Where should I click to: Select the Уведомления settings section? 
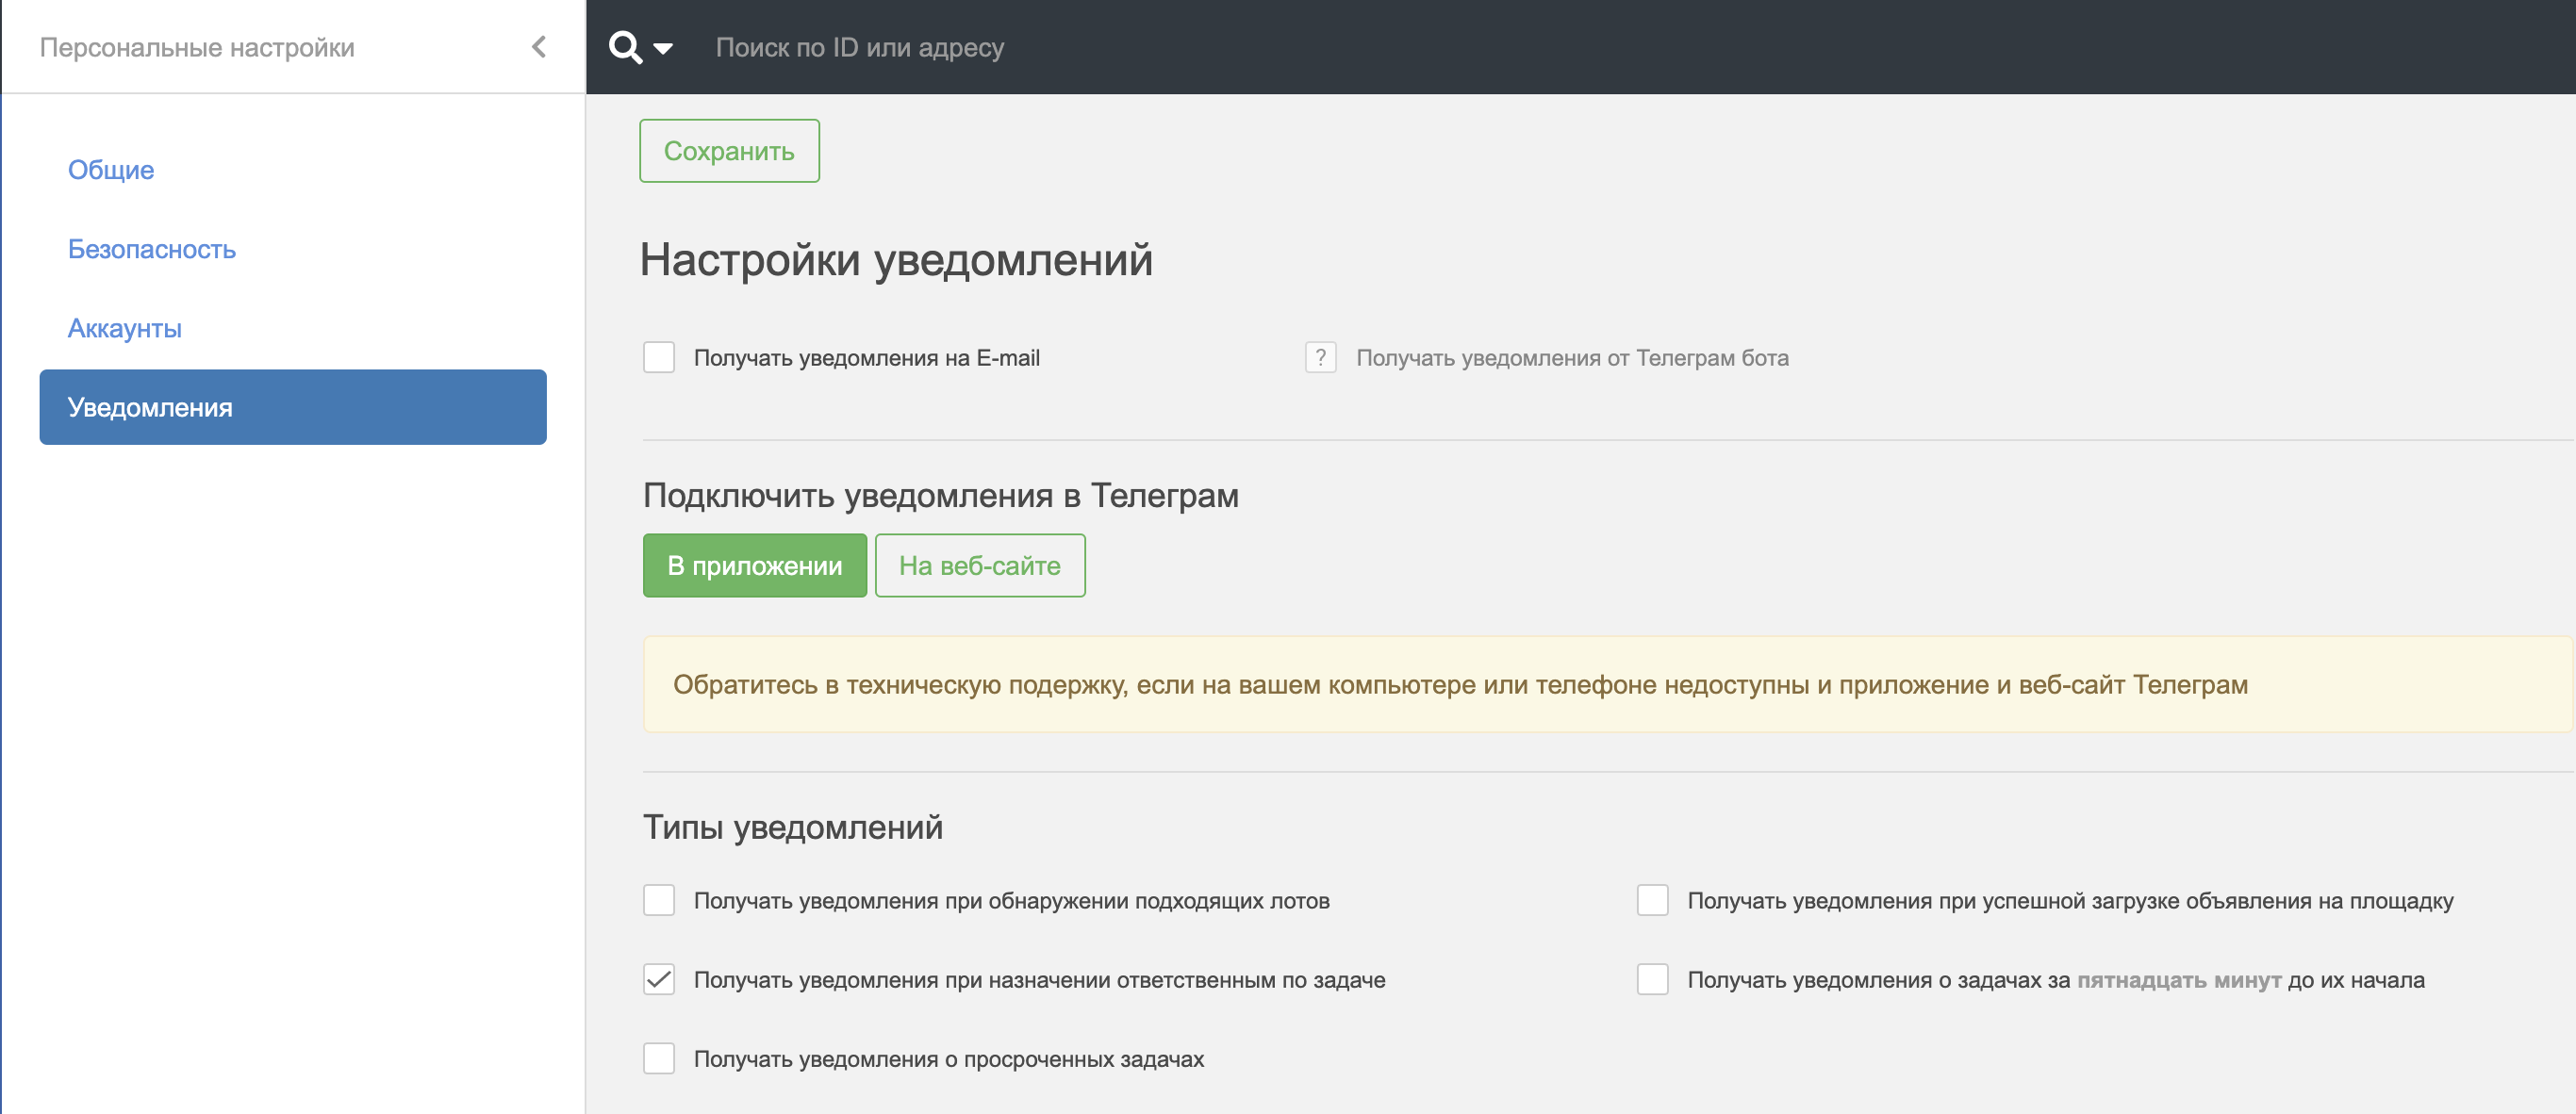[293, 406]
